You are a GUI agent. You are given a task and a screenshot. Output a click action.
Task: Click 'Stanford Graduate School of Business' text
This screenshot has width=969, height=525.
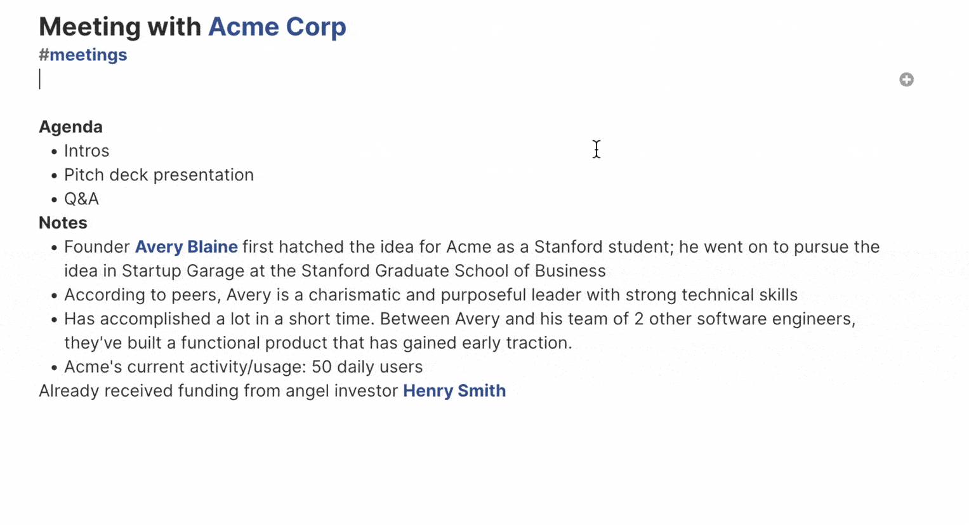[x=453, y=271]
